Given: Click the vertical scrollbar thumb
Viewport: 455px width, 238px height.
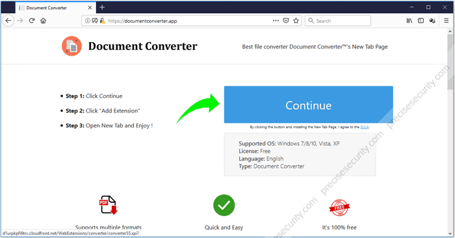Looking at the screenshot, I should [450, 62].
